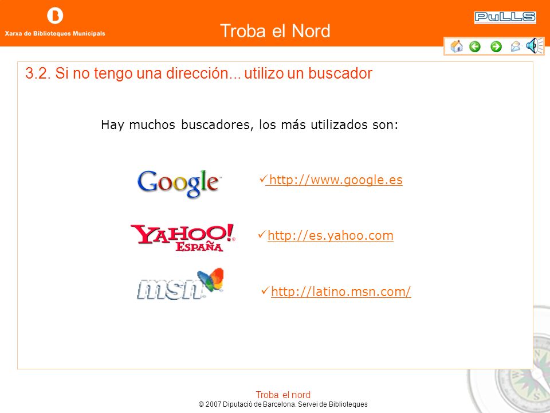Click the msn butterfly logo image
The width and height of the screenshot is (550, 413).
click(180, 284)
